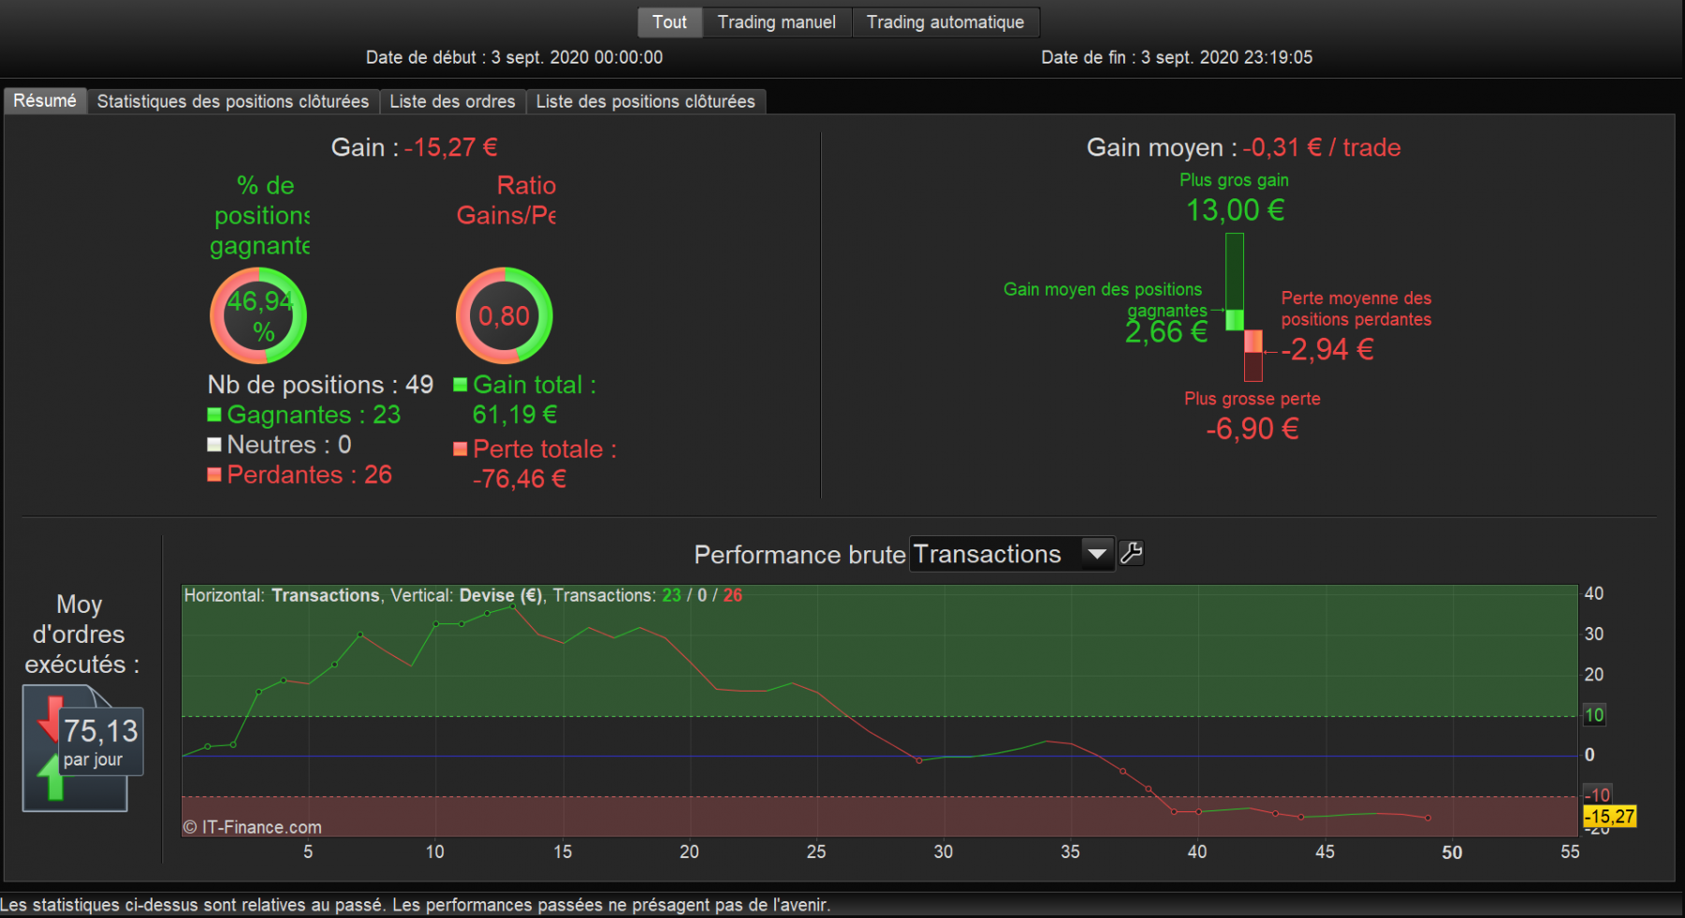
Task: Open the chart settings wrench icon
Action: 1131,554
